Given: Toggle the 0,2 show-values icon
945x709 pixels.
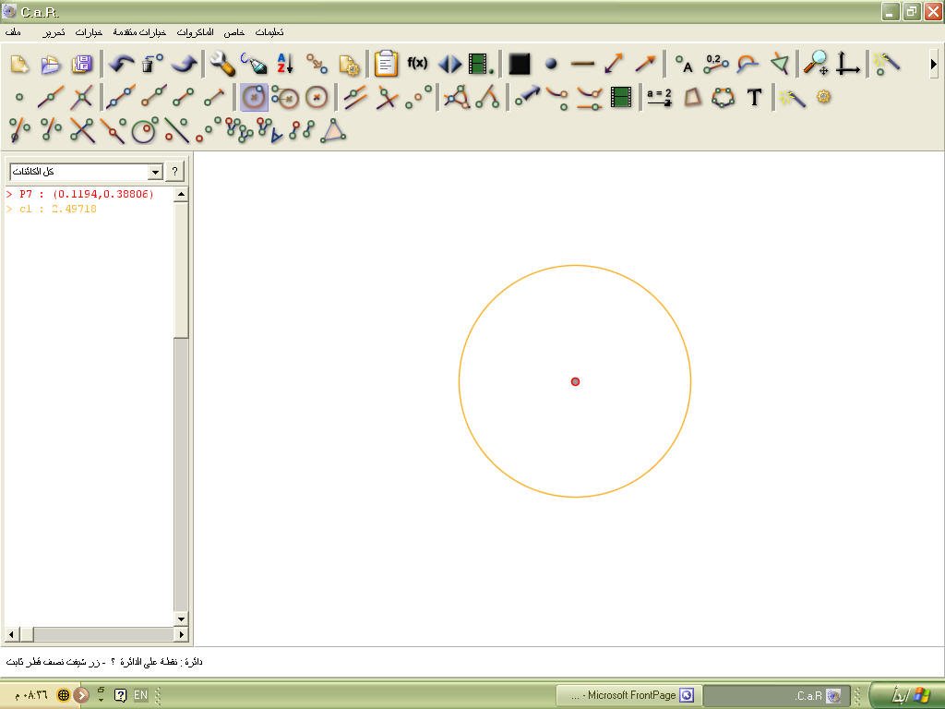Looking at the screenshot, I should click(x=715, y=64).
